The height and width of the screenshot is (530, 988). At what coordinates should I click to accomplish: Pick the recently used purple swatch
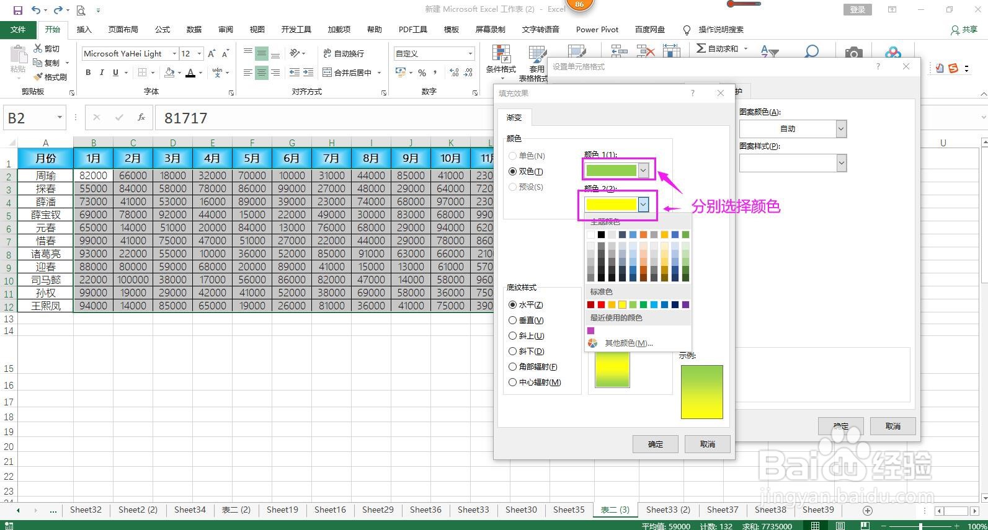[x=590, y=330]
